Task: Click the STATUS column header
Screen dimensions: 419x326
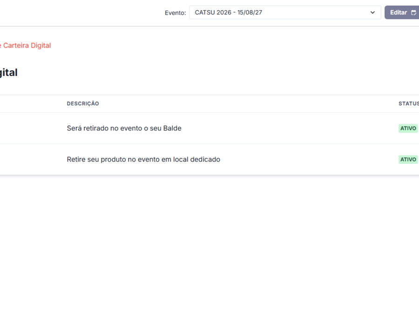Action: pyautogui.click(x=409, y=104)
